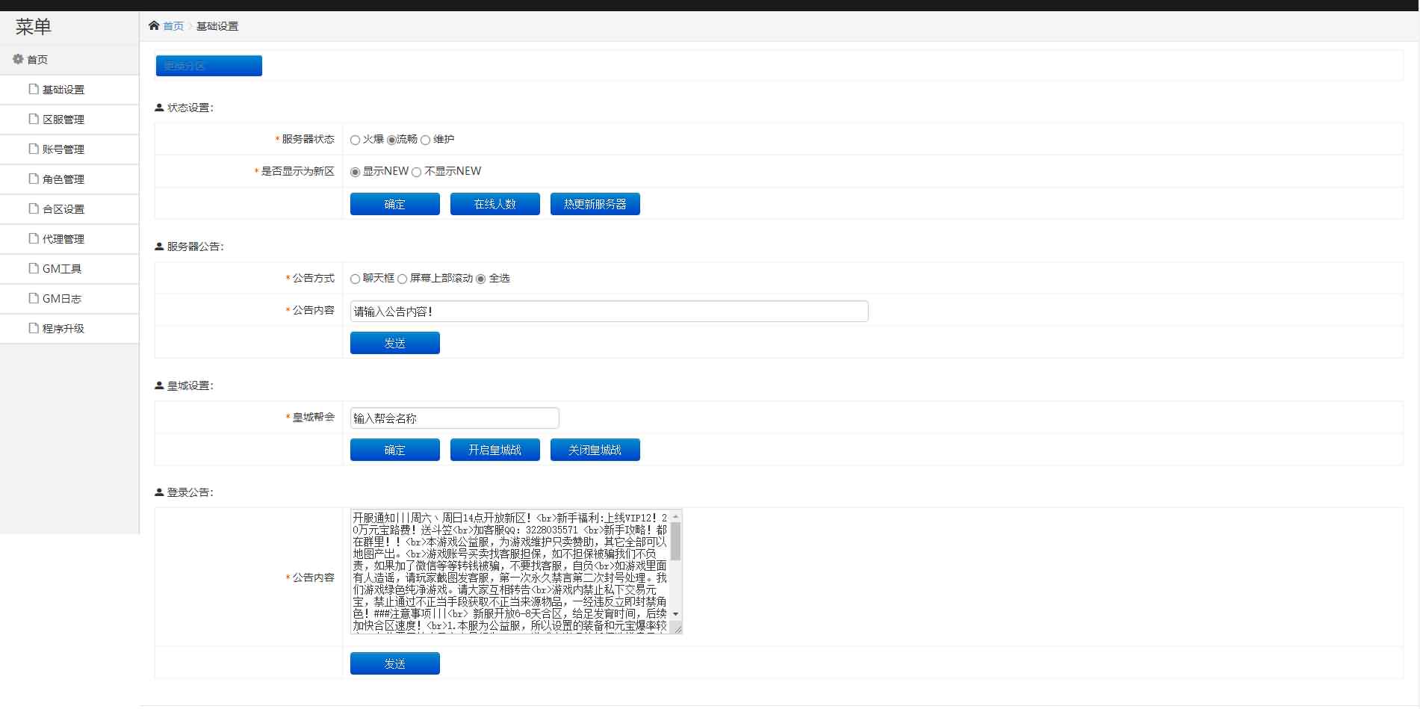This screenshot has width=1420, height=709.
Task: Click the document icon beside 区服管理
Action: point(32,119)
